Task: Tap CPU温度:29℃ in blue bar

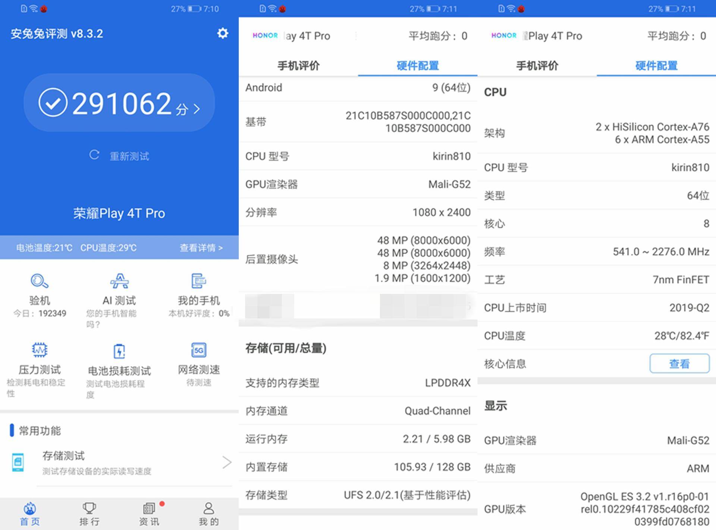Action: pos(109,248)
